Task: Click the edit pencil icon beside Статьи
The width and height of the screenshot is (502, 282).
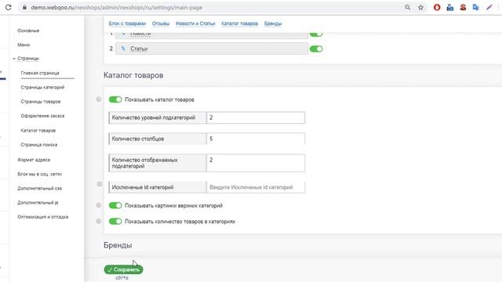Action: [123, 49]
